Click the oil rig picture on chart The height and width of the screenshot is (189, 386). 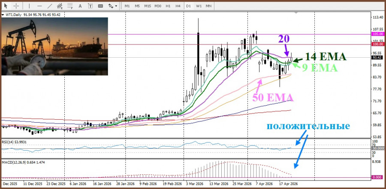54,46
